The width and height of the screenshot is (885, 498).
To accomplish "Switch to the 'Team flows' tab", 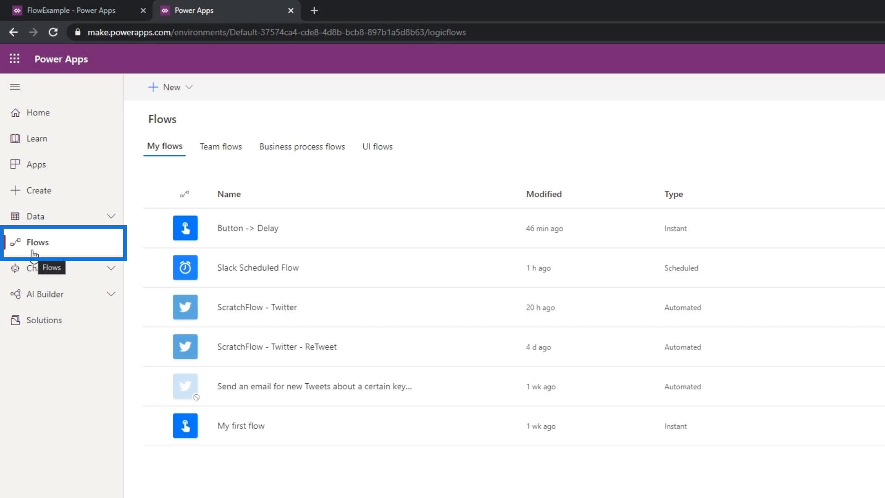I will tap(221, 147).
